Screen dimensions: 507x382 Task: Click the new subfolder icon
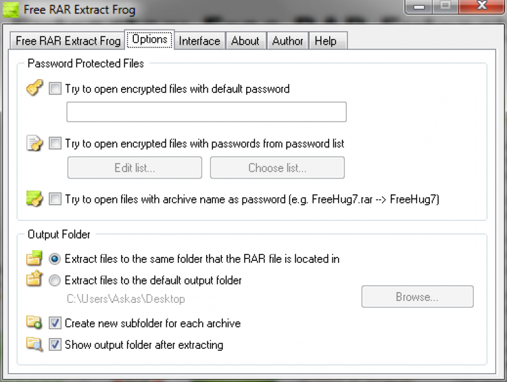pyautogui.click(x=34, y=323)
